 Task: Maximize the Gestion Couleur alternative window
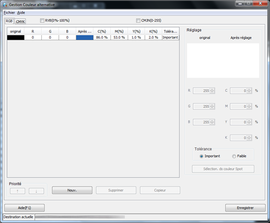coord(249,3)
